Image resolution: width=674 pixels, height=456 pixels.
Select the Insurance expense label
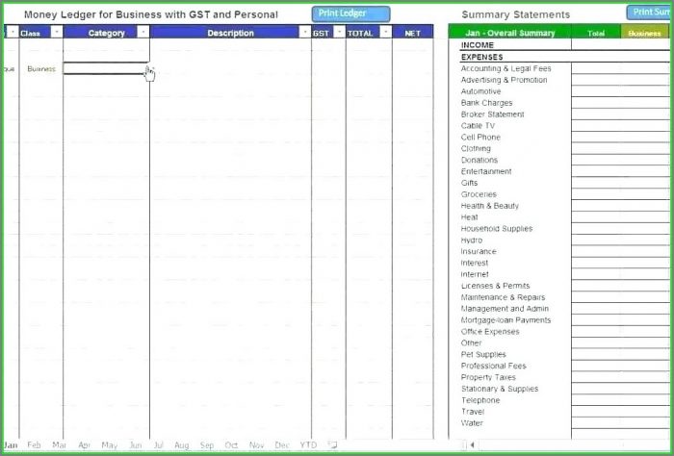tap(479, 252)
